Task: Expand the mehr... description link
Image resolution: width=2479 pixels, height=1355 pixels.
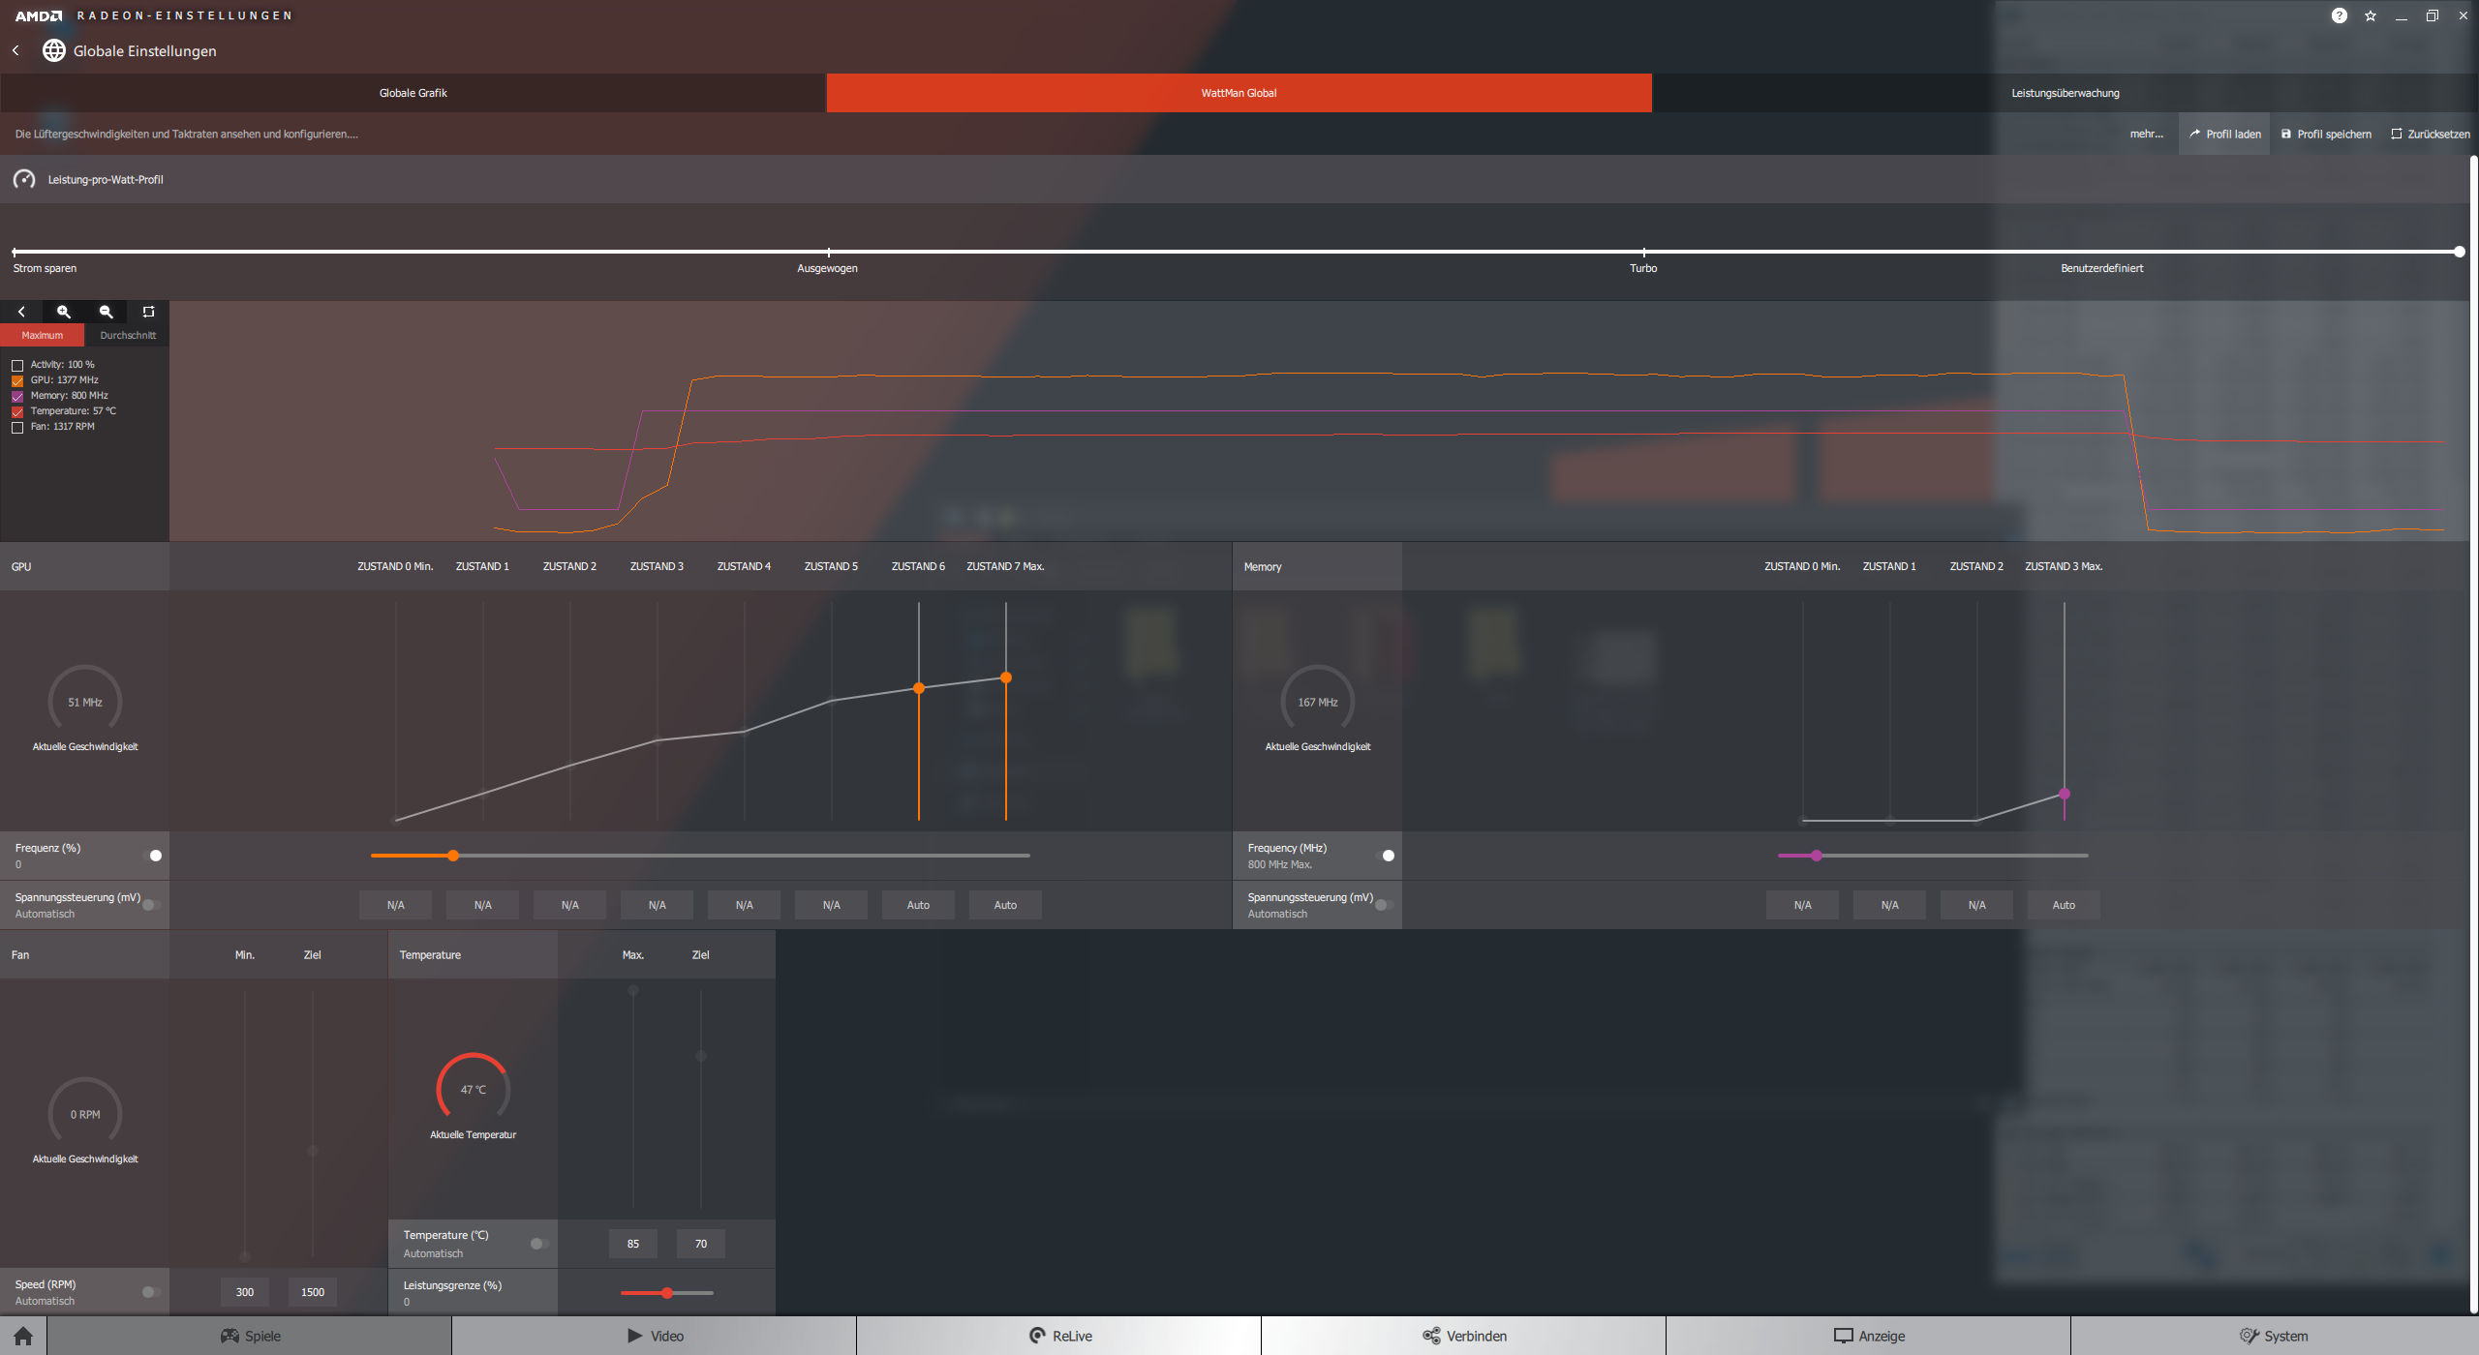Action: coord(2146,135)
